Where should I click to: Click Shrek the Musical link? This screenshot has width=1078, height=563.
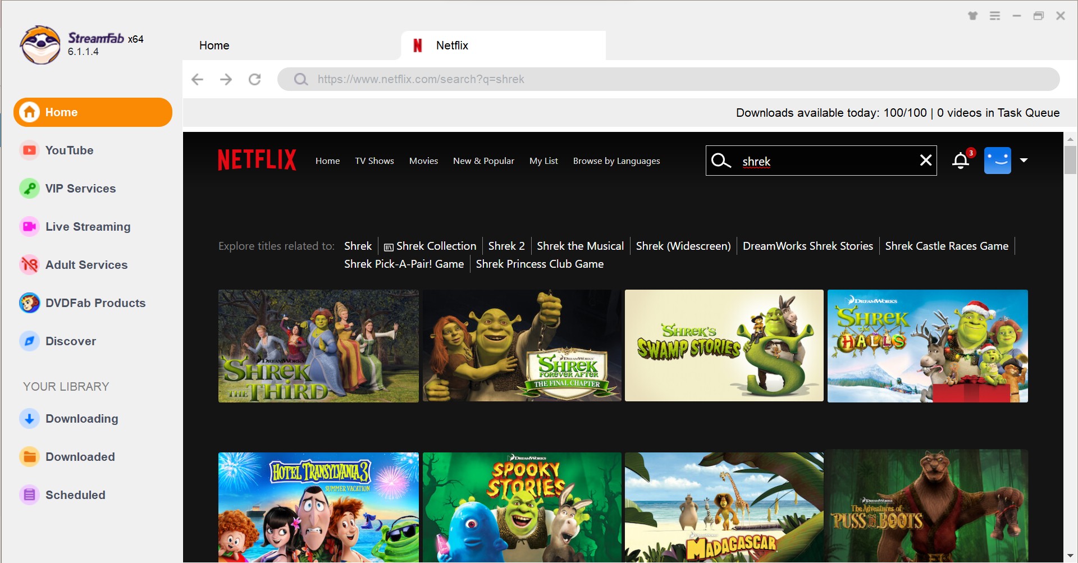580,246
